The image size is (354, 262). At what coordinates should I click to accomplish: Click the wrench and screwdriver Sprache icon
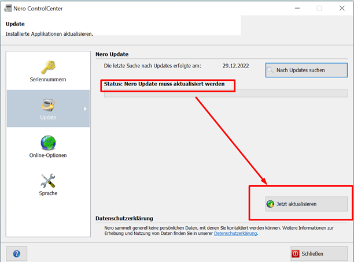[x=48, y=181]
